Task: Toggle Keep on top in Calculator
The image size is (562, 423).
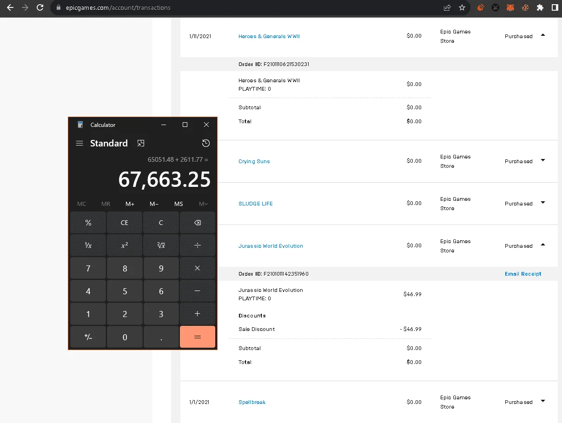Action: tap(141, 143)
